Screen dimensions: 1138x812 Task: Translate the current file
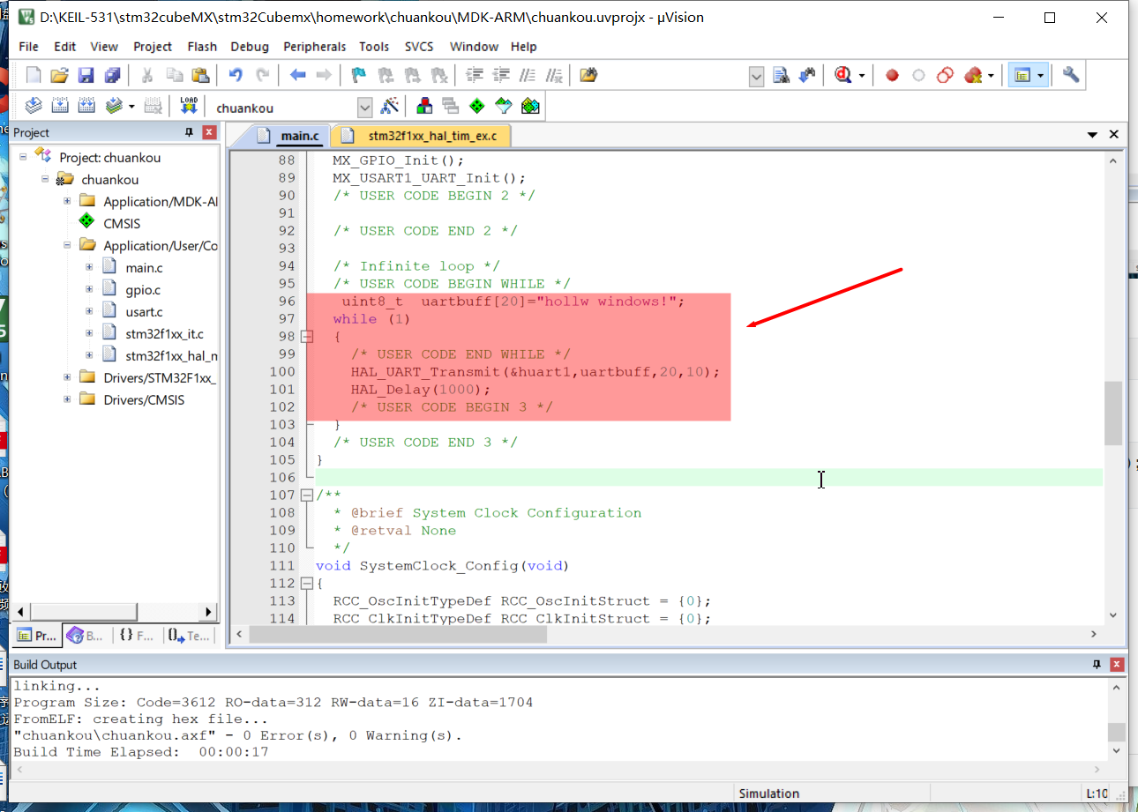[x=34, y=107]
